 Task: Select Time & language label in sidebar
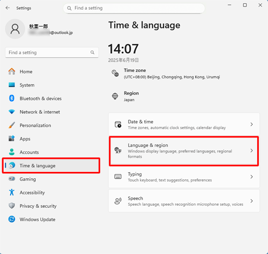coord(38,166)
